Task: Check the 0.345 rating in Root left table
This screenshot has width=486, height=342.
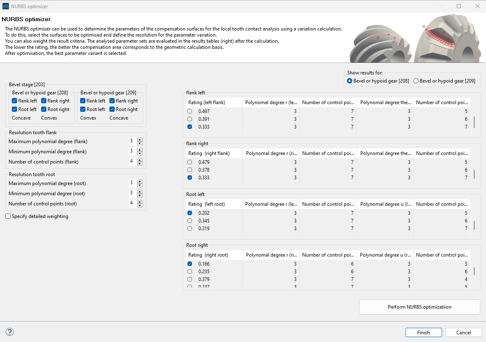Action: coord(189,220)
